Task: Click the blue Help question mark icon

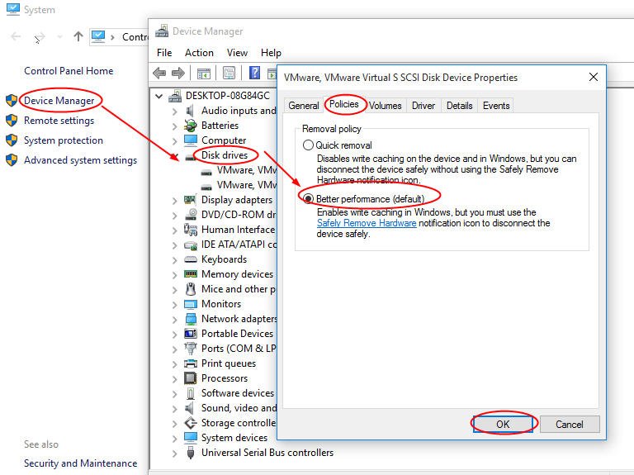Action: tap(254, 73)
